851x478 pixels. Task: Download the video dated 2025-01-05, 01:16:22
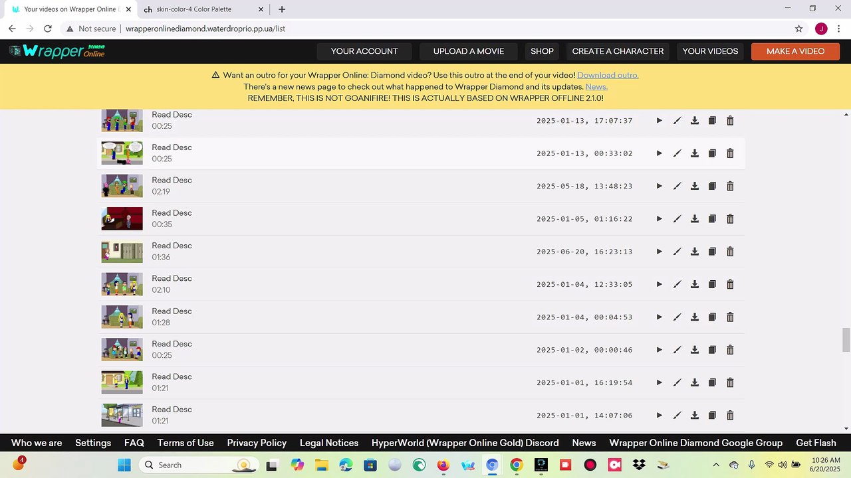[695, 219]
